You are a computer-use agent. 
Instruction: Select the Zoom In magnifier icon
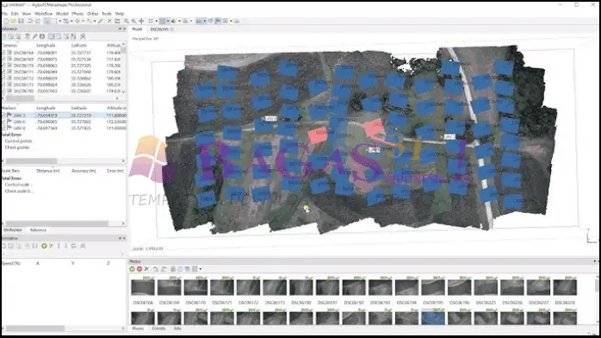(126, 21)
